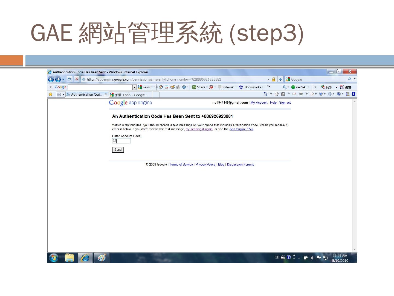This screenshot has height=296, width=394.
Task: Open Paint from the taskbar
Action: (x=102, y=258)
